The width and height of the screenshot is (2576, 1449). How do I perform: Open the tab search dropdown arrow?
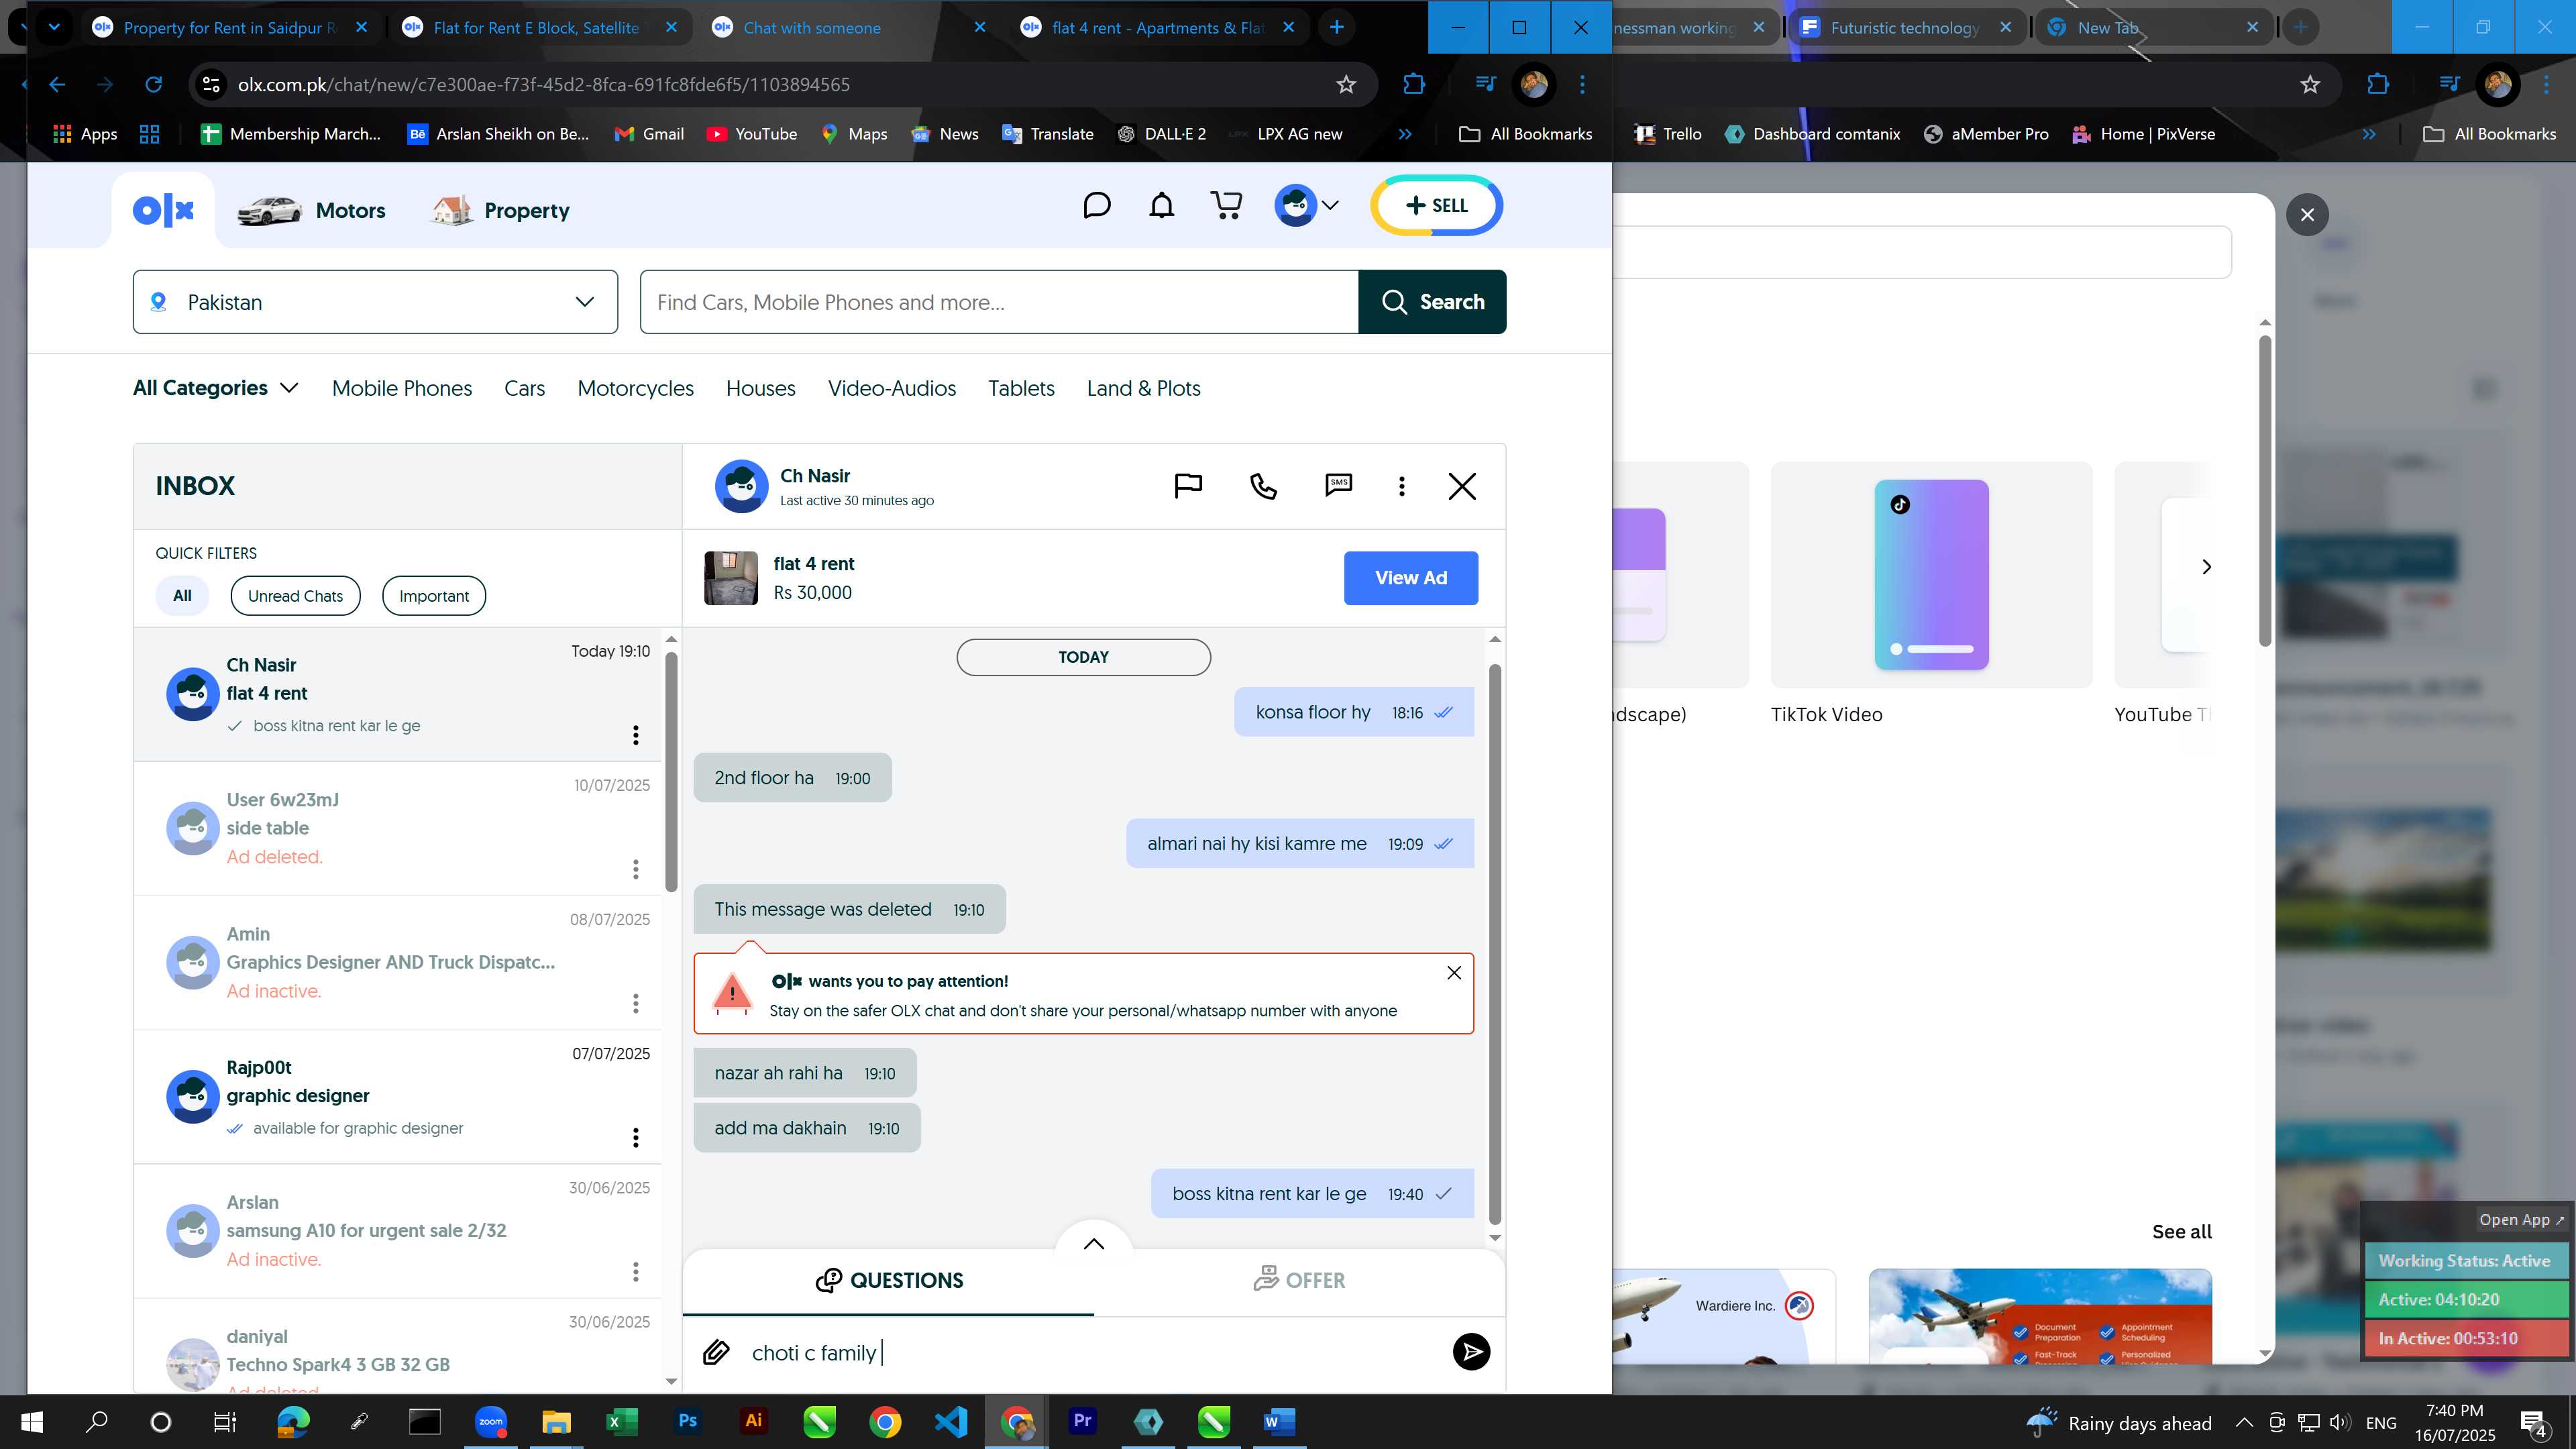click(54, 27)
